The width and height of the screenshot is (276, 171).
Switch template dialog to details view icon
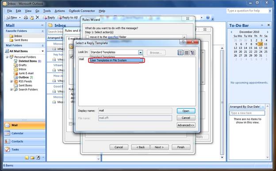click(186, 53)
